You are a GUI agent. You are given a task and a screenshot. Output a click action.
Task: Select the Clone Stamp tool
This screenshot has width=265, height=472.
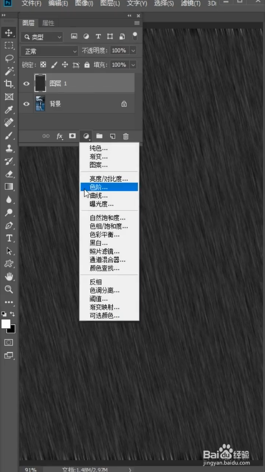[8, 148]
